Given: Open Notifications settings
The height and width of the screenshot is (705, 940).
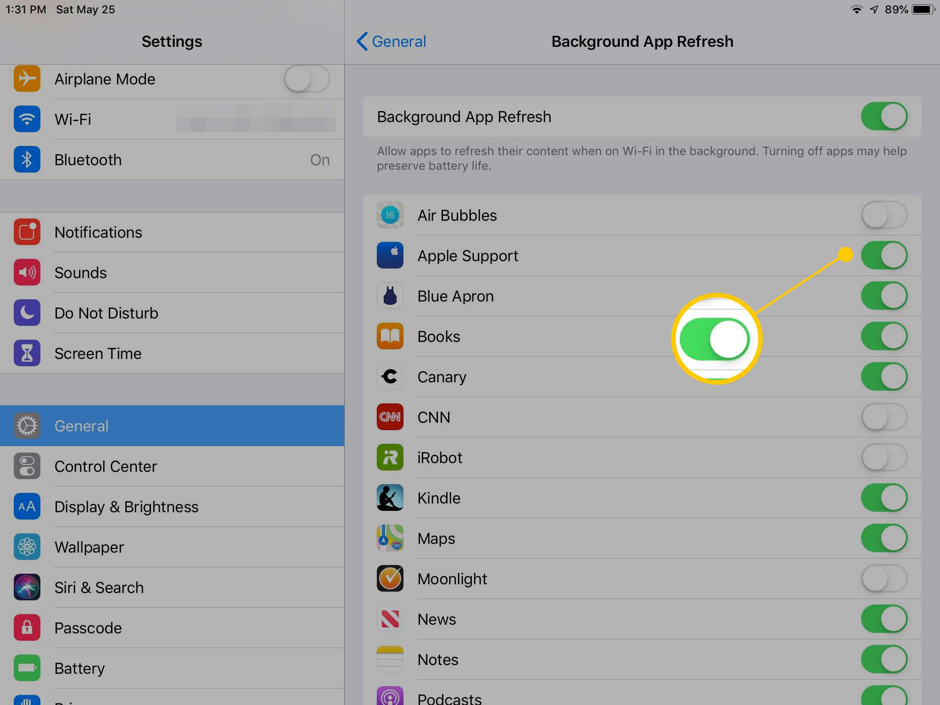Looking at the screenshot, I should tap(172, 232).
